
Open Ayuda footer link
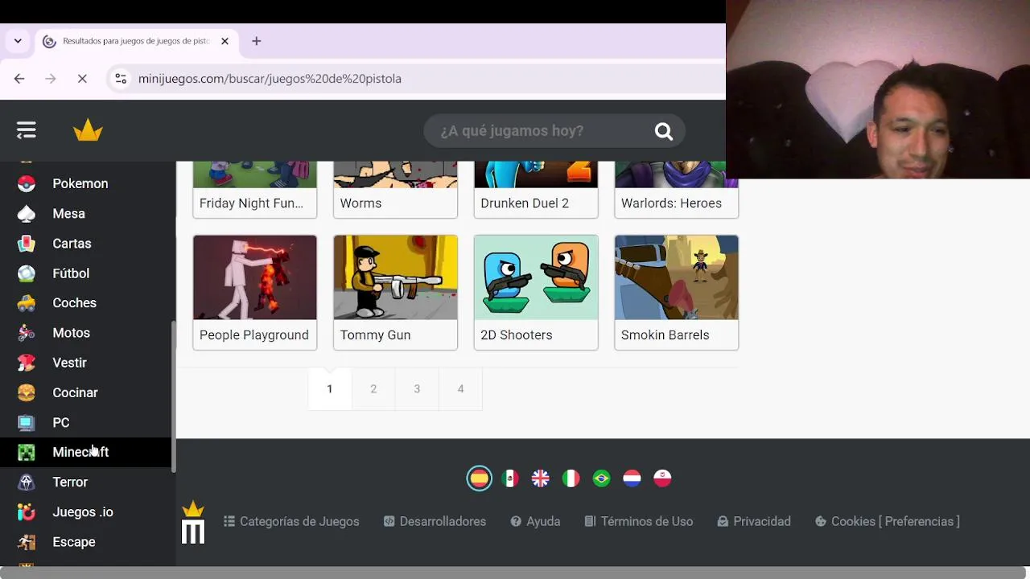coord(535,522)
